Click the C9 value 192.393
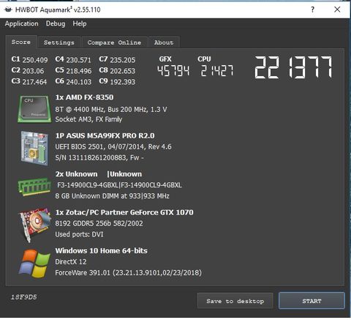This screenshot has height=320, width=351. (x=123, y=82)
